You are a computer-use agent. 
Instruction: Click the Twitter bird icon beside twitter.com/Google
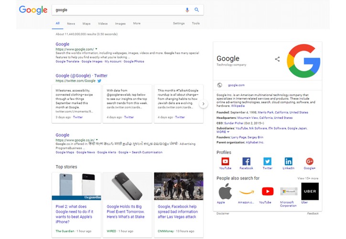[x=99, y=81]
